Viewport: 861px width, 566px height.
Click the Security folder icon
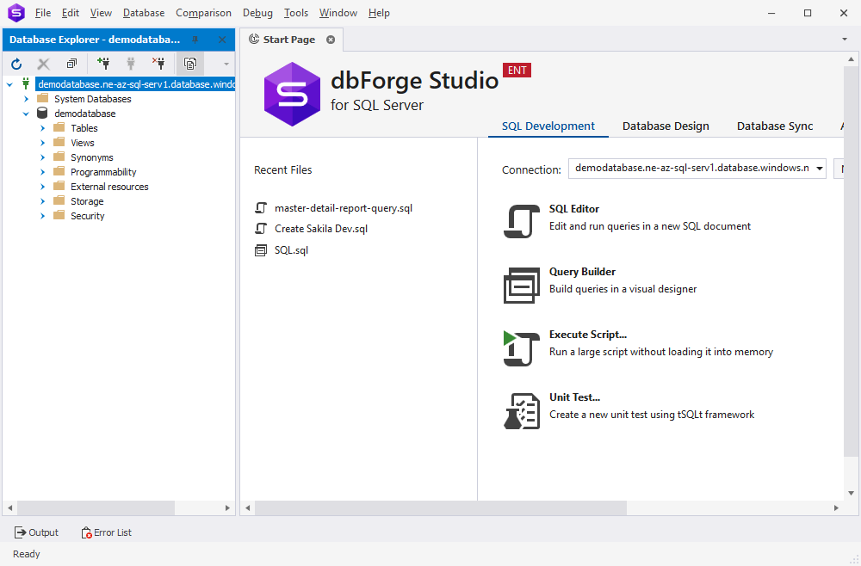(x=59, y=215)
